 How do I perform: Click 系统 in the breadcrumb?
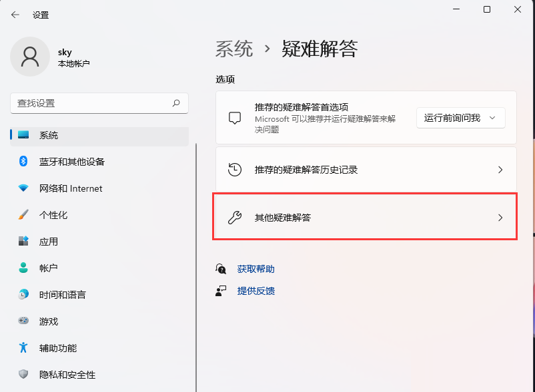[234, 49]
